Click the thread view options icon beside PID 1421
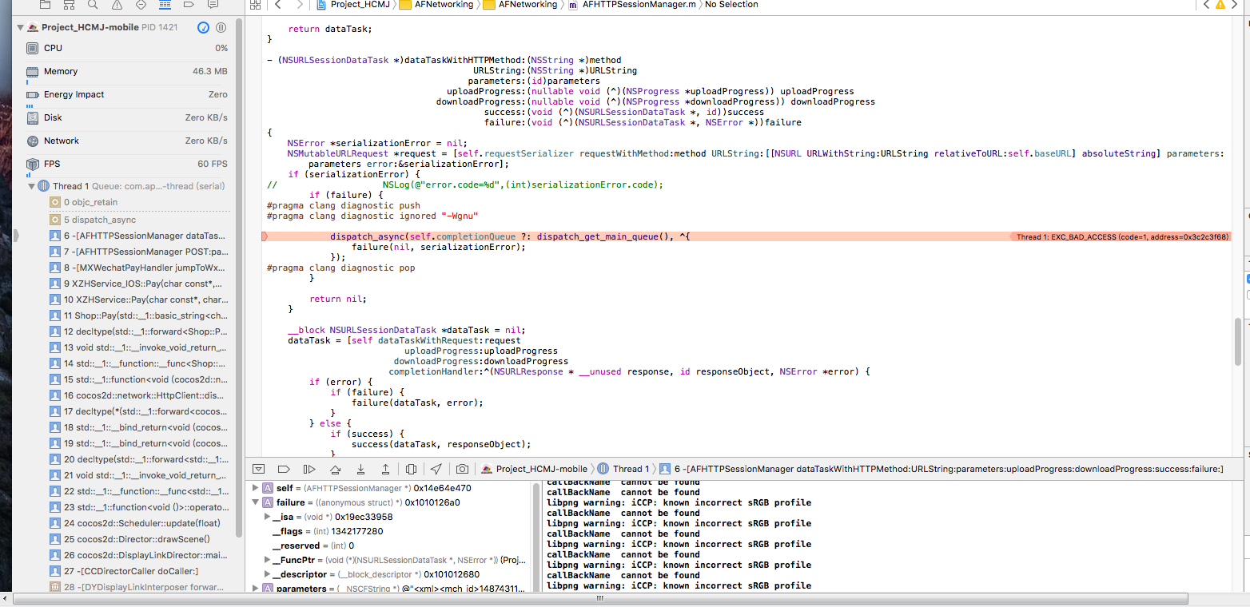 tap(221, 27)
